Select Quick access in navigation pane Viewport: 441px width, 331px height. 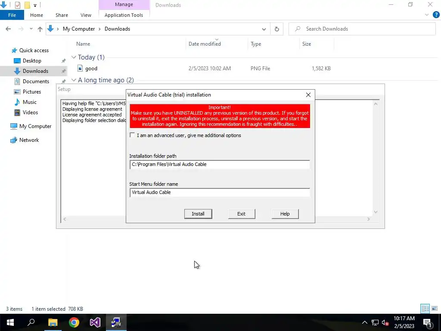(x=34, y=50)
